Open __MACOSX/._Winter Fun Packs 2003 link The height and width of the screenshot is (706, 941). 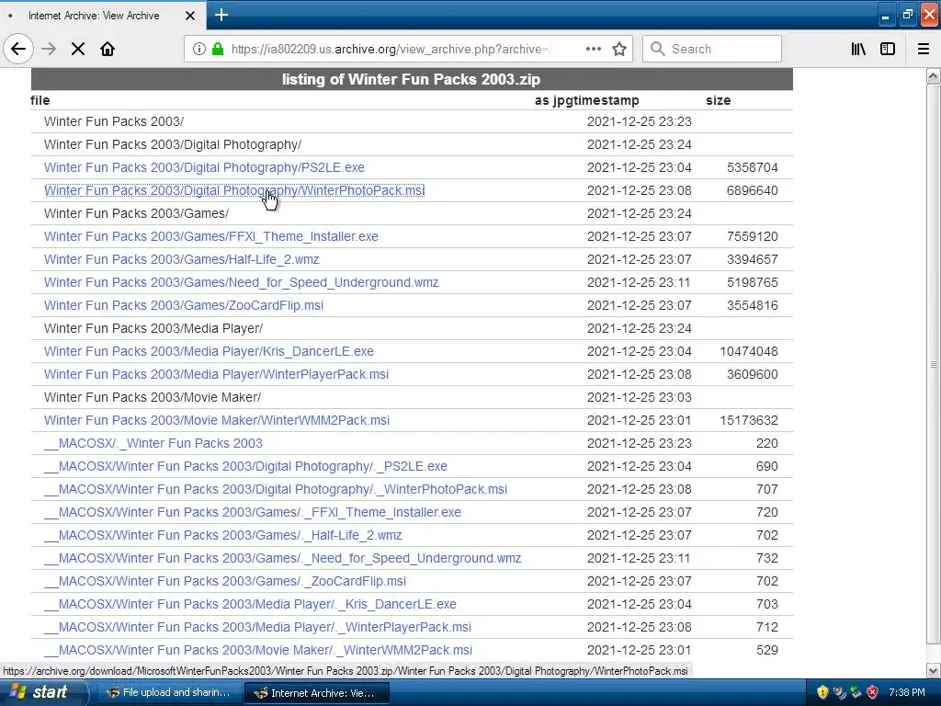153,443
